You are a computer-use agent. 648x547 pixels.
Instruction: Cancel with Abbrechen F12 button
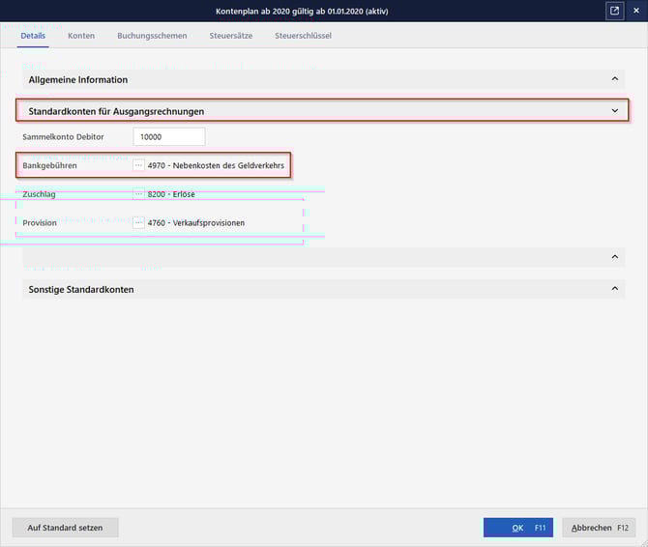point(600,528)
